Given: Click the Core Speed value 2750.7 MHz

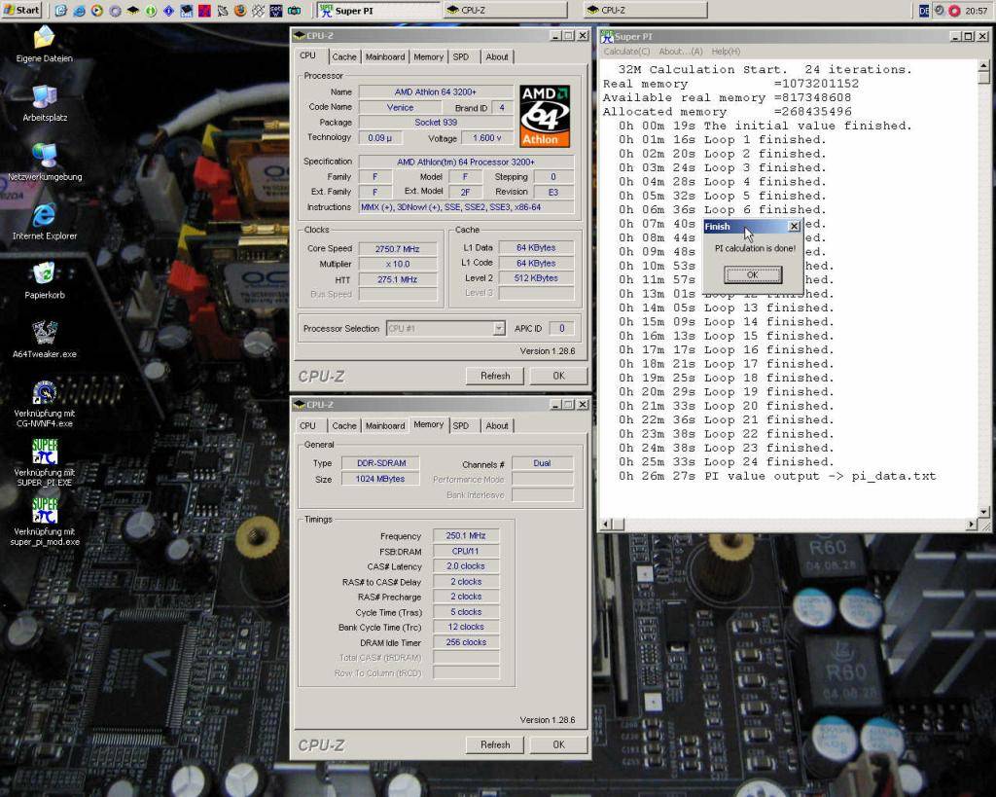Looking at the screenshot, I should (x=398, y=249).
